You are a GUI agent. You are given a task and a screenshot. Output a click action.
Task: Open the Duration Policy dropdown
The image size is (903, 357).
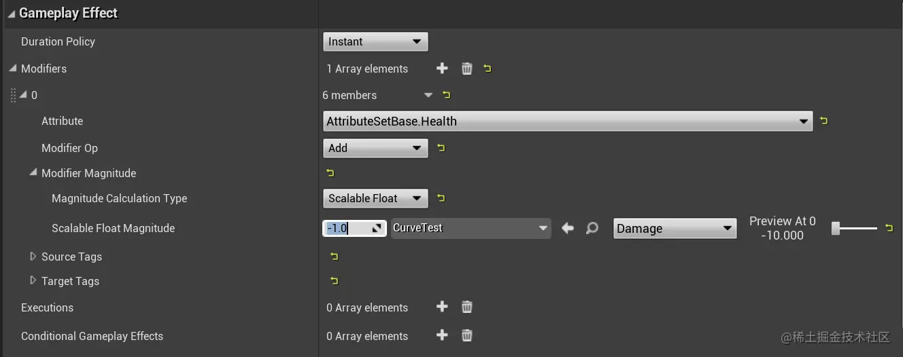(375, 41)
